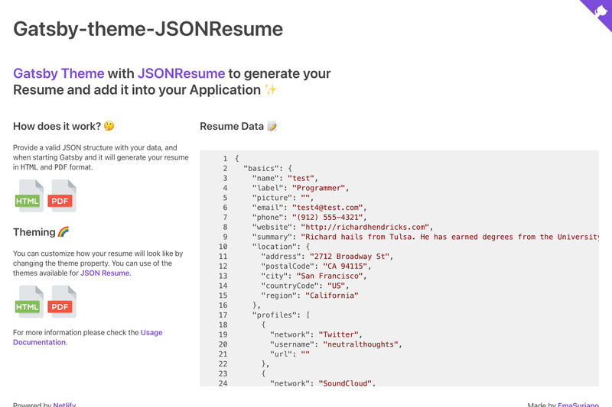Click the "2712 Broadway St" address value
The width and height of the screenshot is (612, 407).
pyautogui.click(x=350, y=257)
